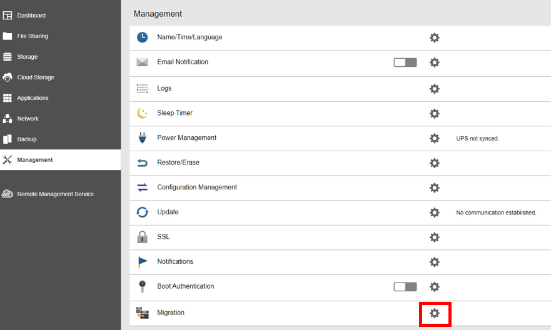The width and height of the screenshot is (551, 330).
Task: Click the Update settings gear icon
Action: tap(435, 212)
